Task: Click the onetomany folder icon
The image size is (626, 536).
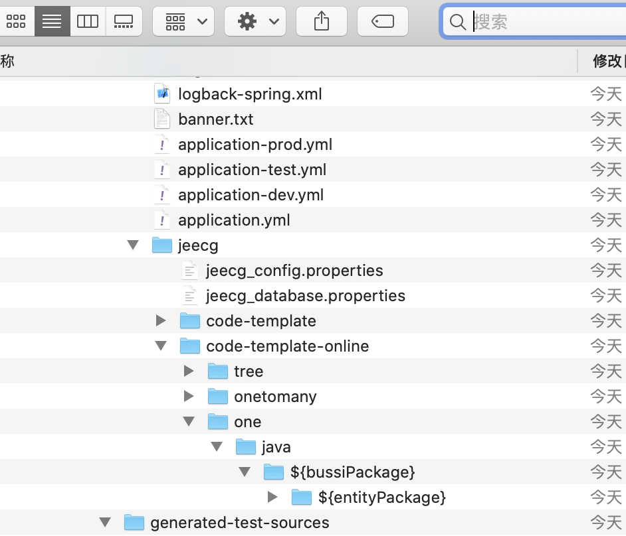Action: [x=218, y=396]
